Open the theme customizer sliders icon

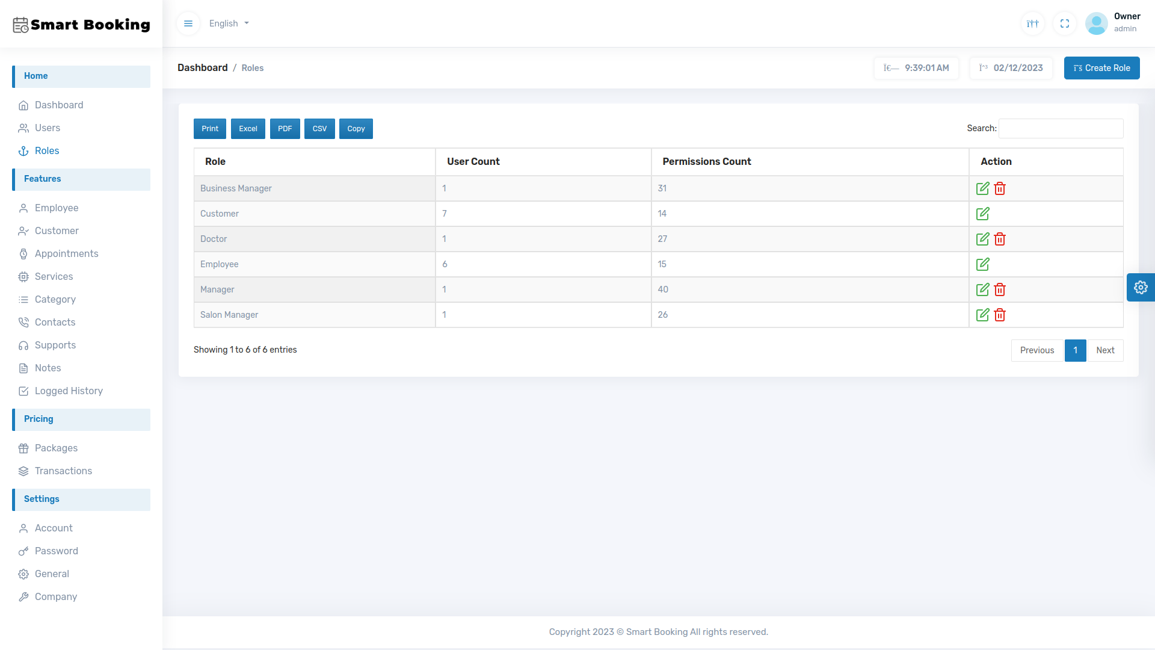[x=1032, y=23]
